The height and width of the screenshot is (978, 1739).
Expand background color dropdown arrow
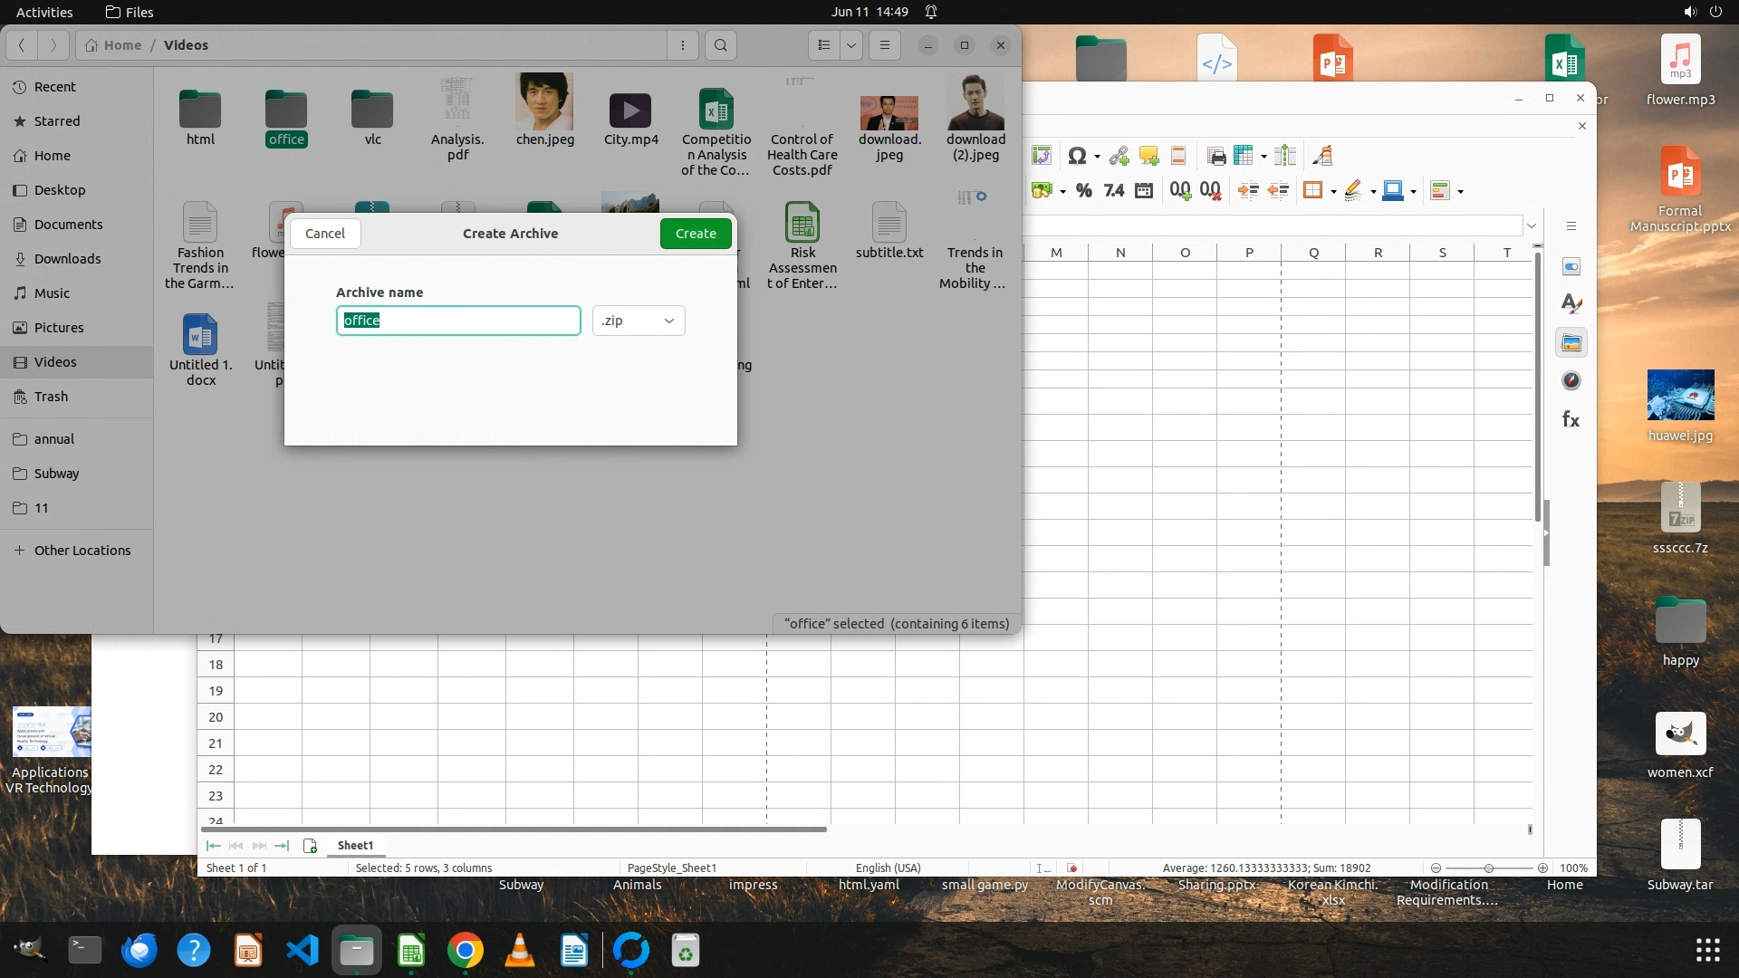tap(1413, 192)
